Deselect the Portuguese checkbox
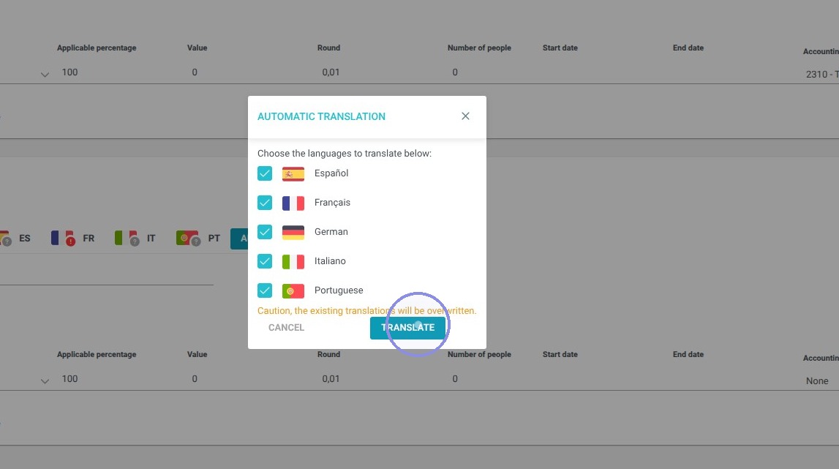This screenshot has width=839, height=469. [265, 290]
